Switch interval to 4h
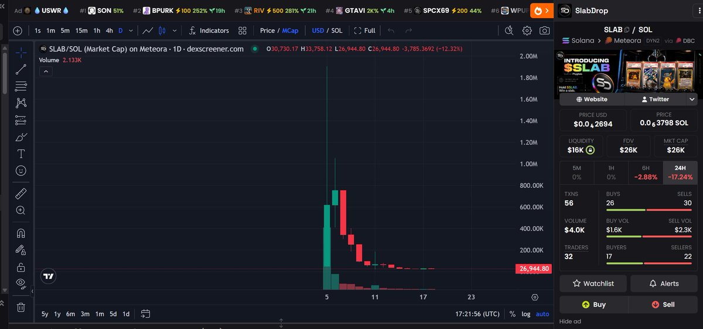Viewport: 703px width, 329px height. click(110, 30)
